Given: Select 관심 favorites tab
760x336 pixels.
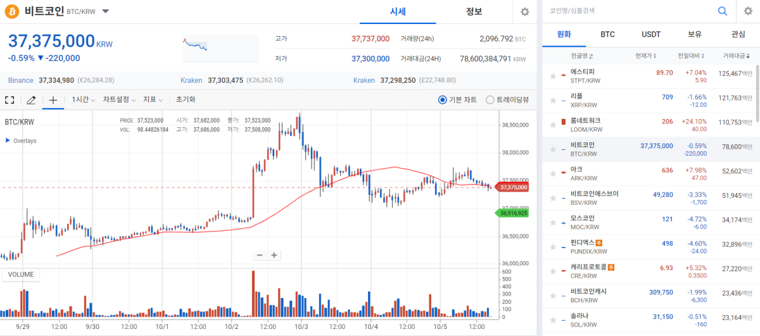Looking at the screenshot, I should [738, 34].
